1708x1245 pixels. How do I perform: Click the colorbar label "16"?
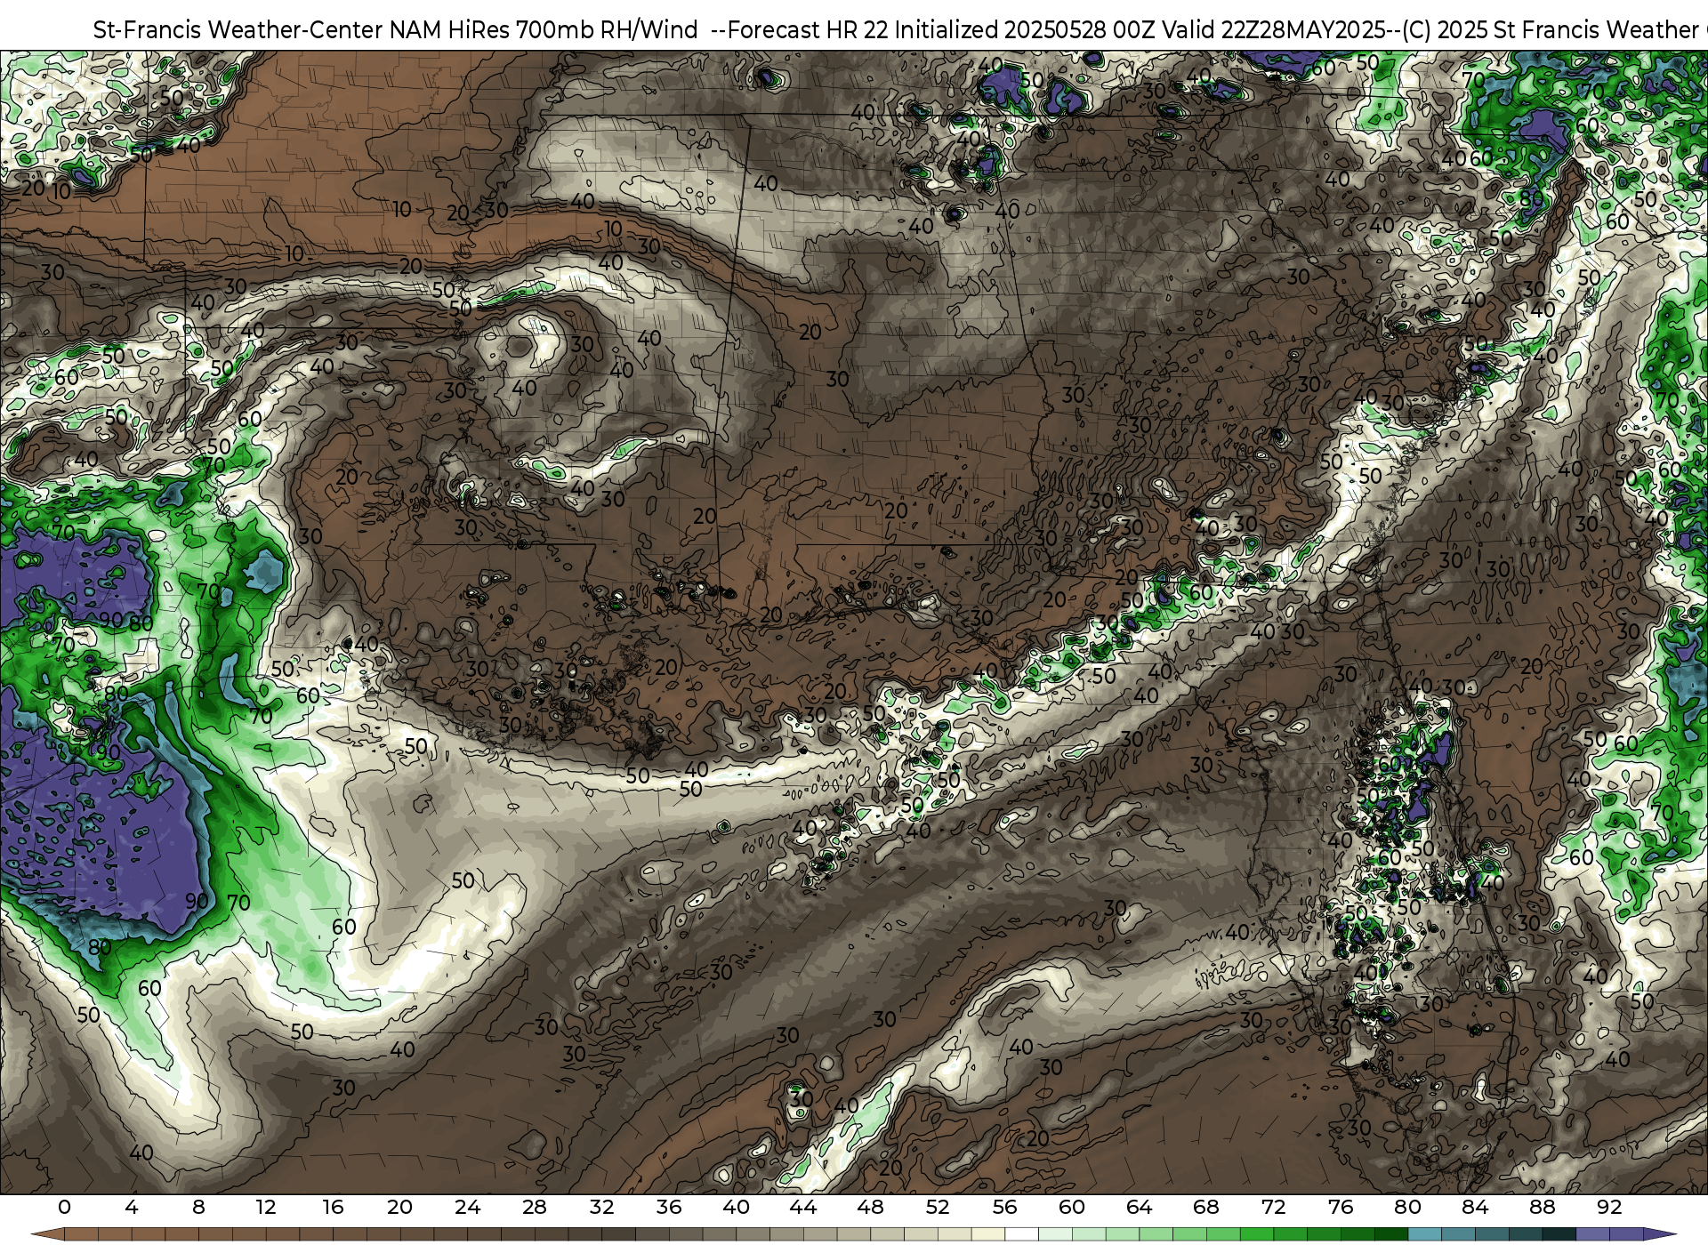pos(333,1207)
